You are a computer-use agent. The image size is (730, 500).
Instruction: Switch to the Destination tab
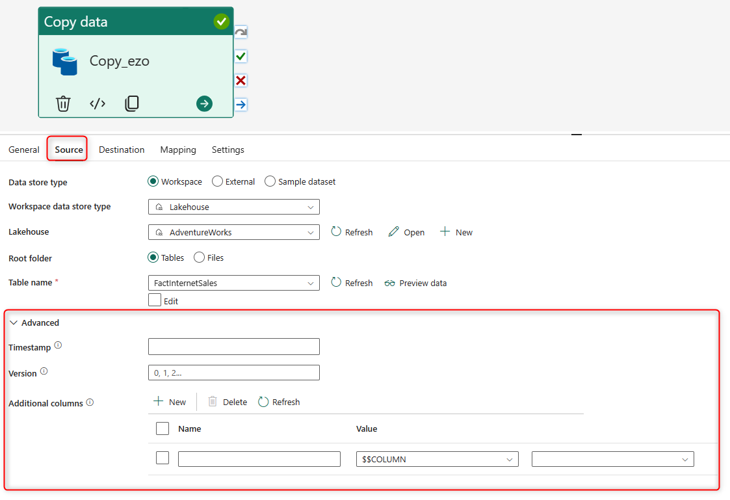[x=122, y=150]
